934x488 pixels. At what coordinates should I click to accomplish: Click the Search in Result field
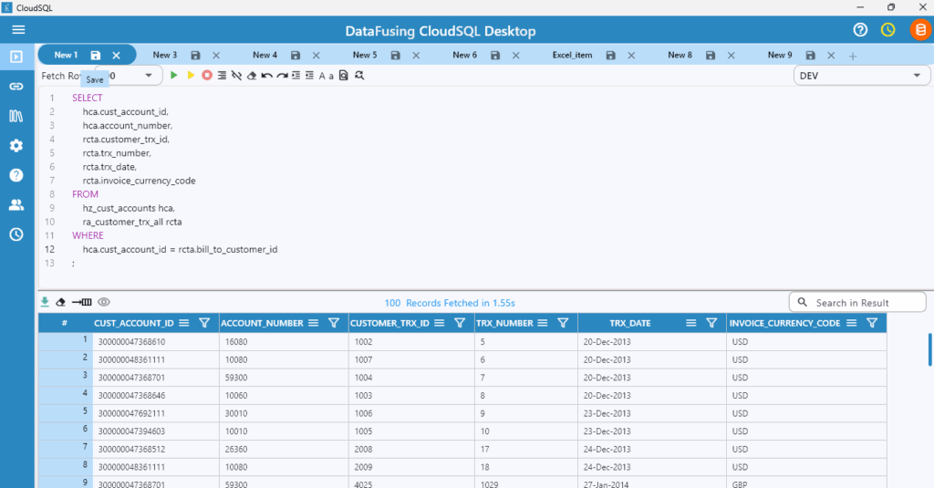(x=857, y=302)
